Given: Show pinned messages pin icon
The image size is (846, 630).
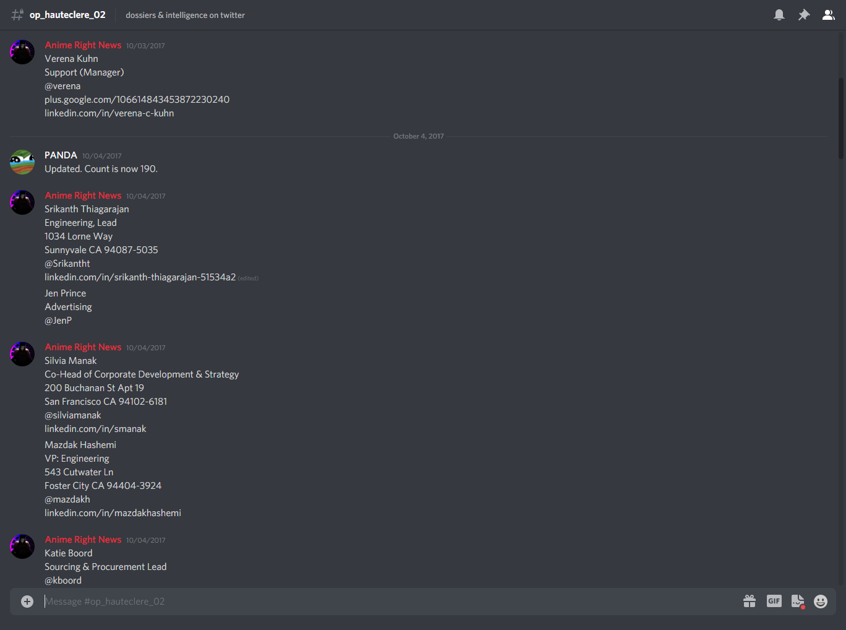Looking at the screenshot, I should click(804, 15).
